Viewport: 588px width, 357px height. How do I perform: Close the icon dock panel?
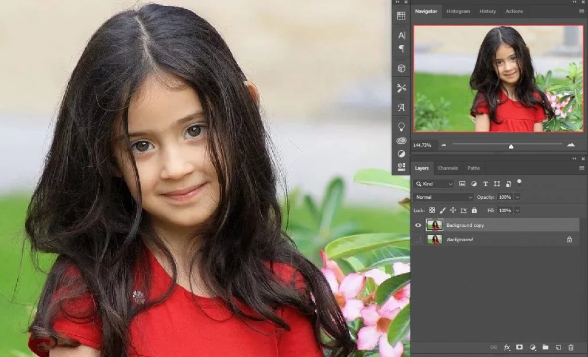click(406, 2)
